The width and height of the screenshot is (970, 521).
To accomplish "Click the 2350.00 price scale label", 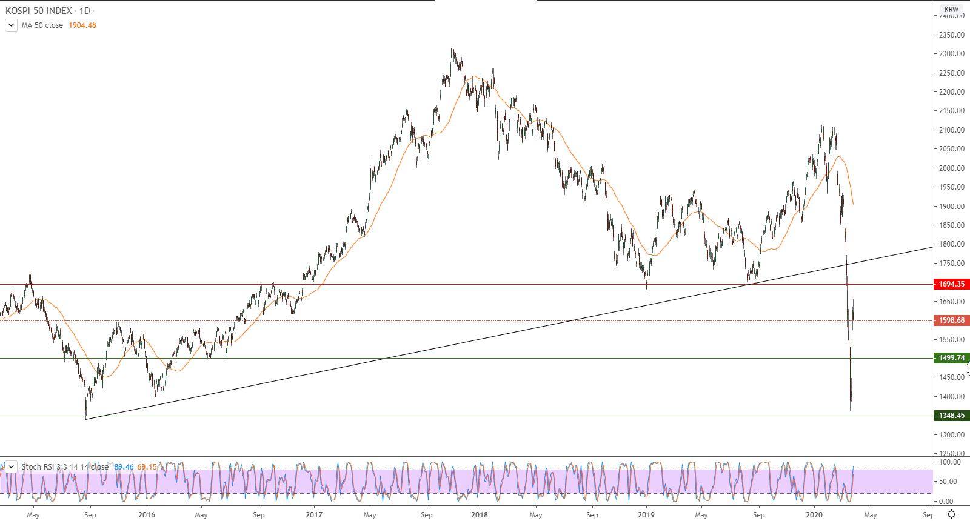I will 952,35.
